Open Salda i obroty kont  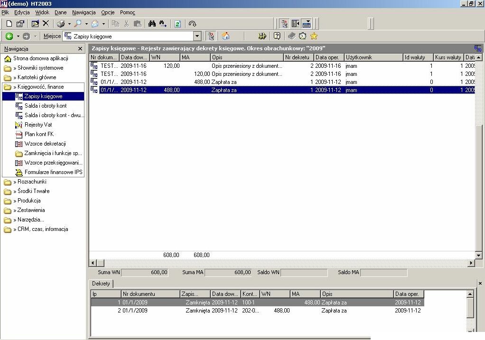41,106
